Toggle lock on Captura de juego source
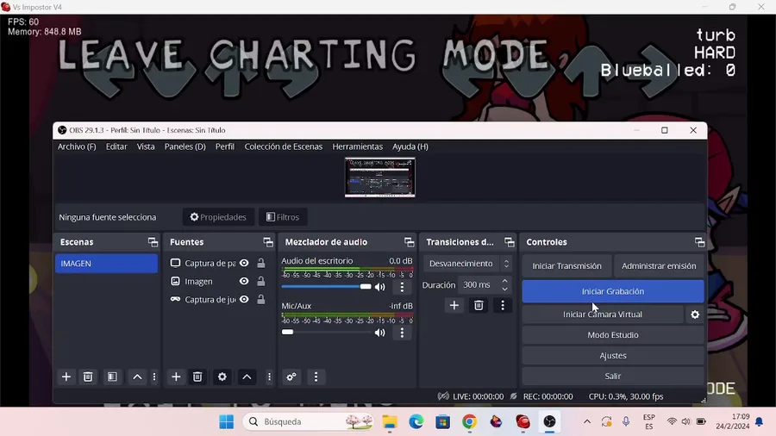This screenshot has width=776, height=436. point(260,300)
